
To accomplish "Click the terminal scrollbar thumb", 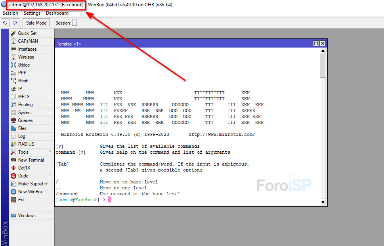I will click(323, 66).
